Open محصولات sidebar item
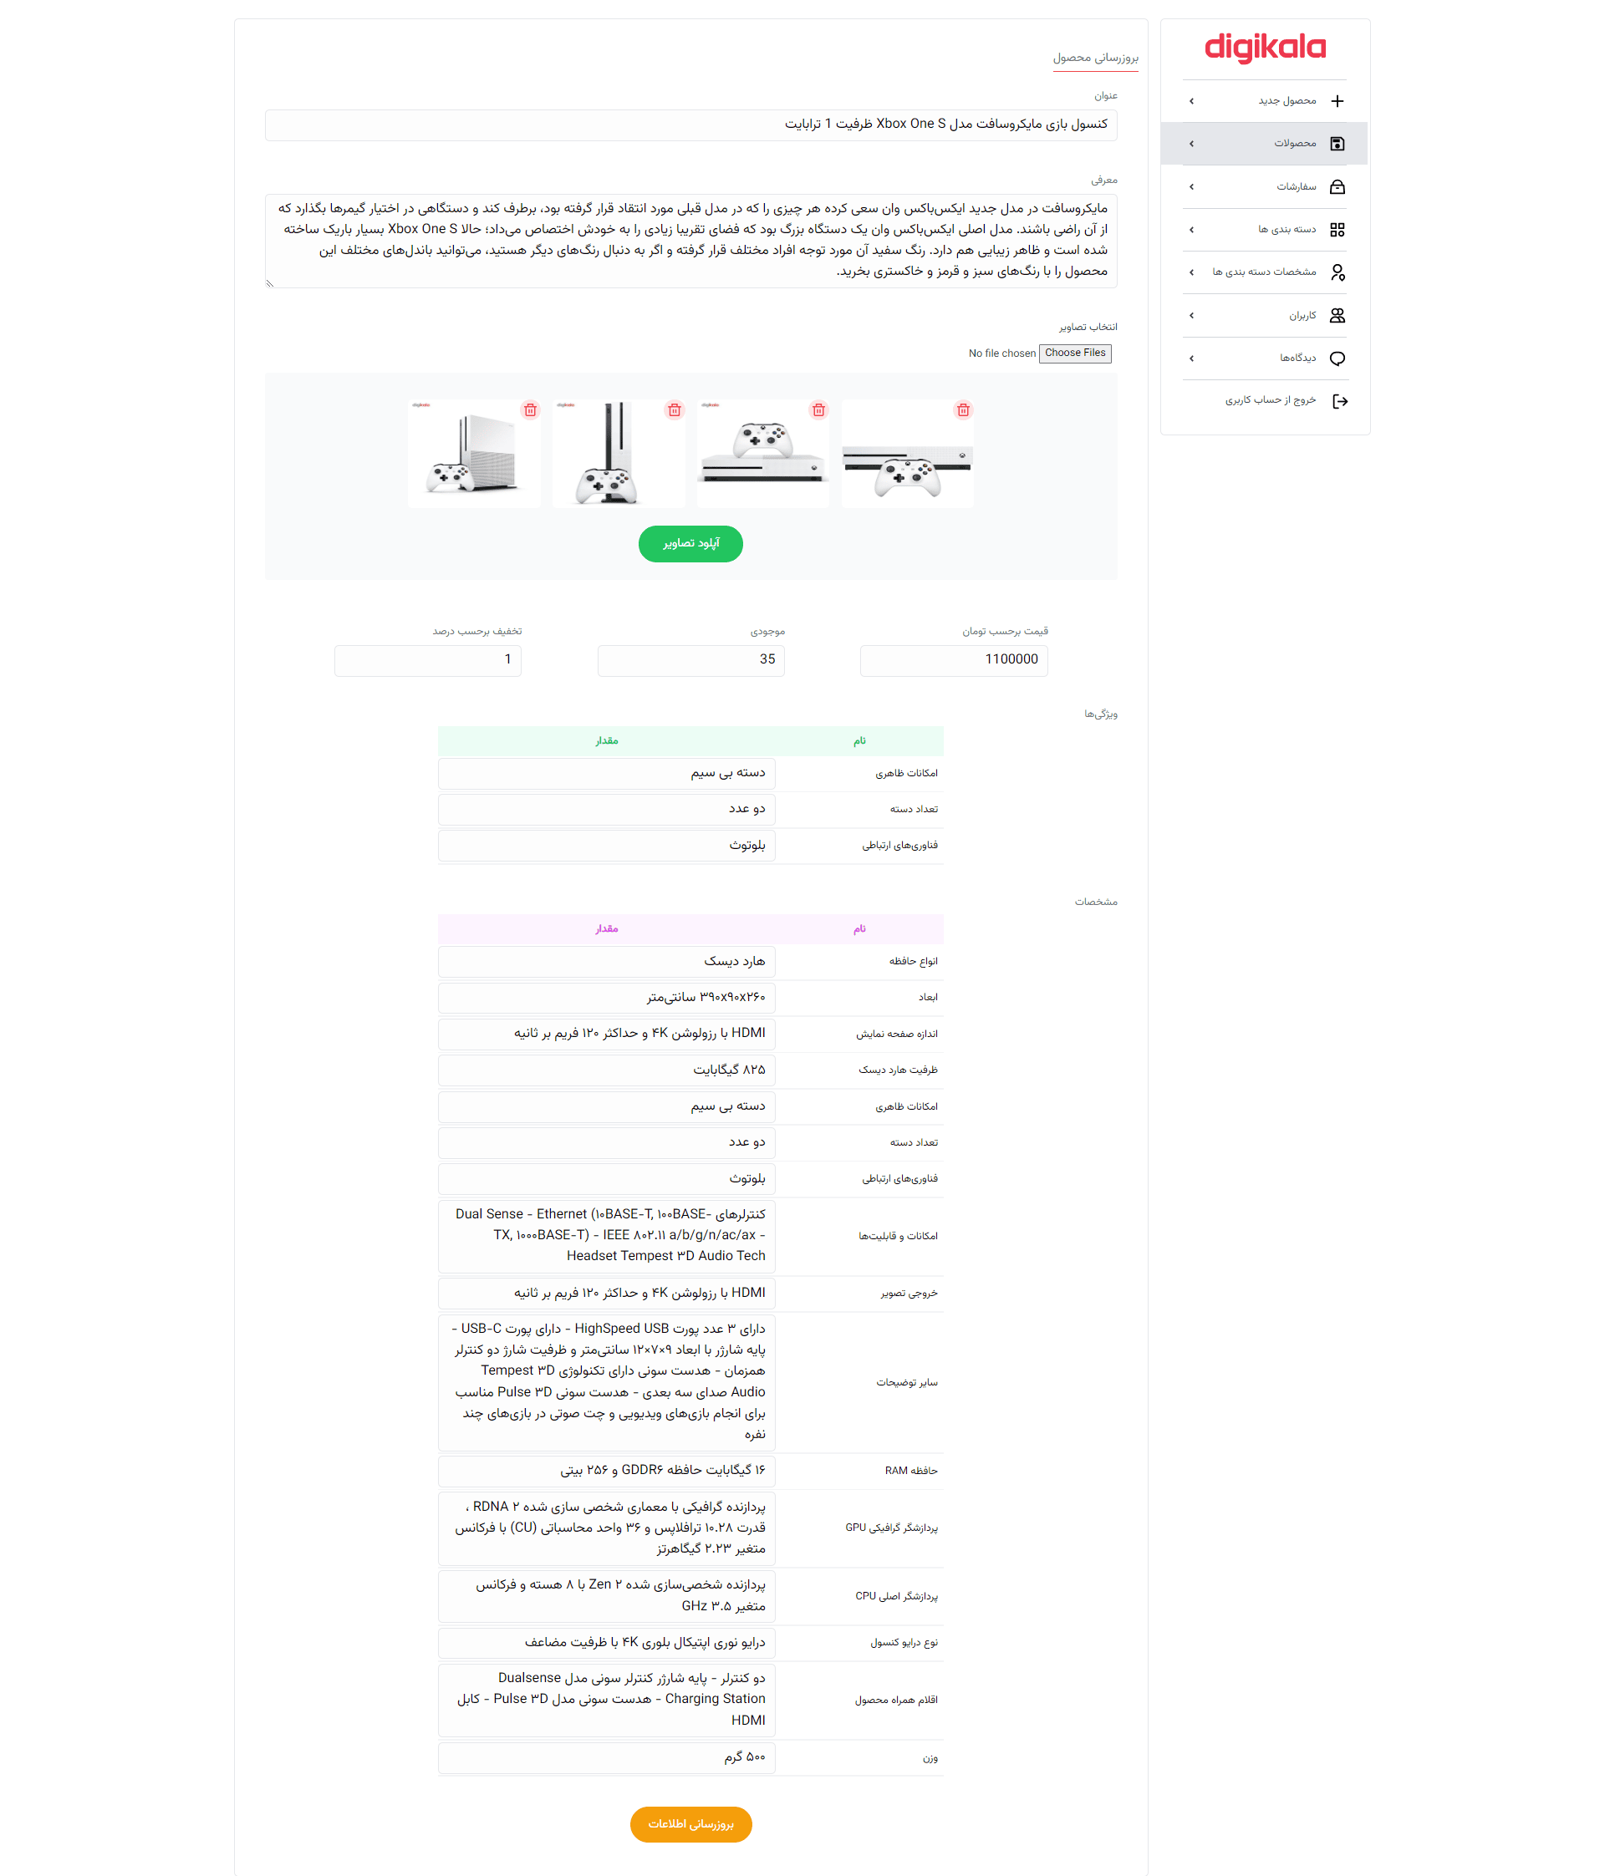Image resolution: width=1605 pixels, height=1876 pixels. coord(1265,143)
